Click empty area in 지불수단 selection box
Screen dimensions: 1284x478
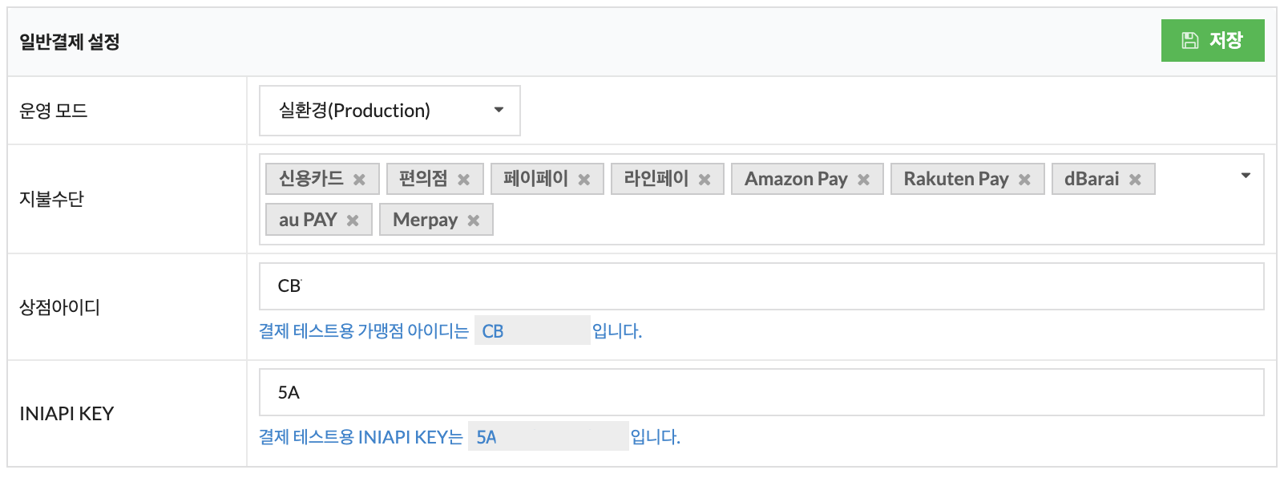[874, 221]
